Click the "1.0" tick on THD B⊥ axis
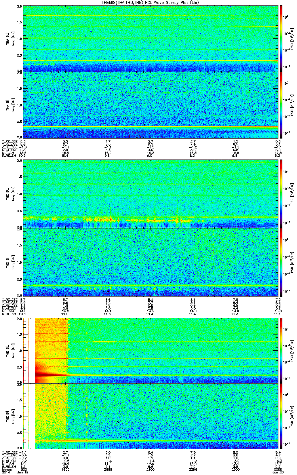Image resolution: width=297 pixels, height=475 pixels. (x=19, y=195)
